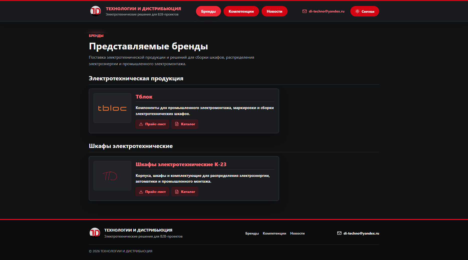The height and width of the screenshot is (260, 468).
Task: Download the Тблок Прайс-лист
Action: (152, 124)
